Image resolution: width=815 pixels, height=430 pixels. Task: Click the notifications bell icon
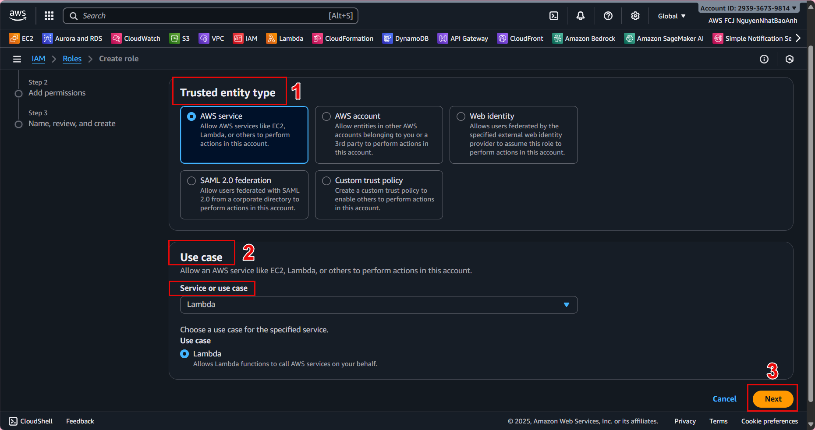[581, 16]
